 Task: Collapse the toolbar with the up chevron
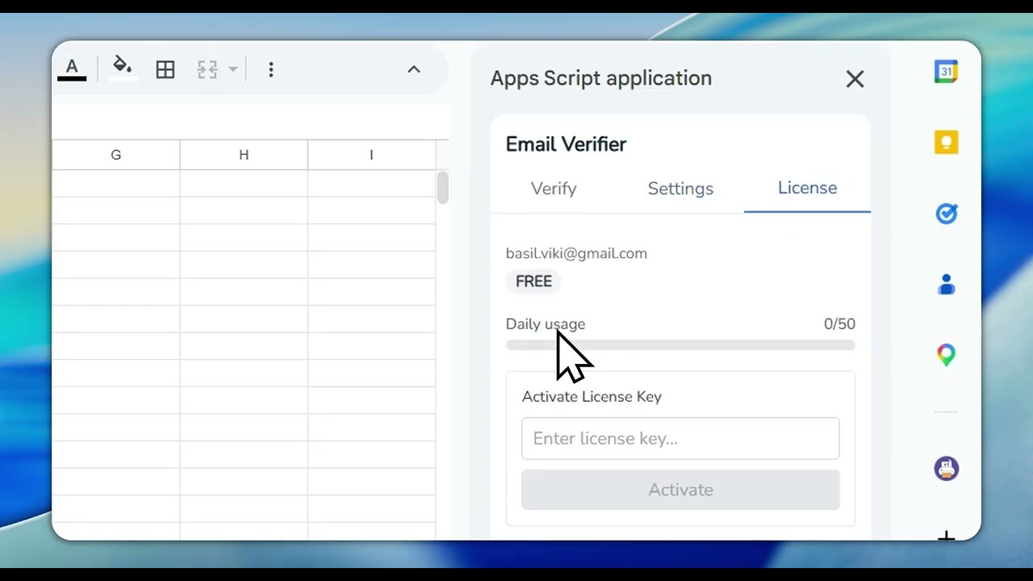414,69
